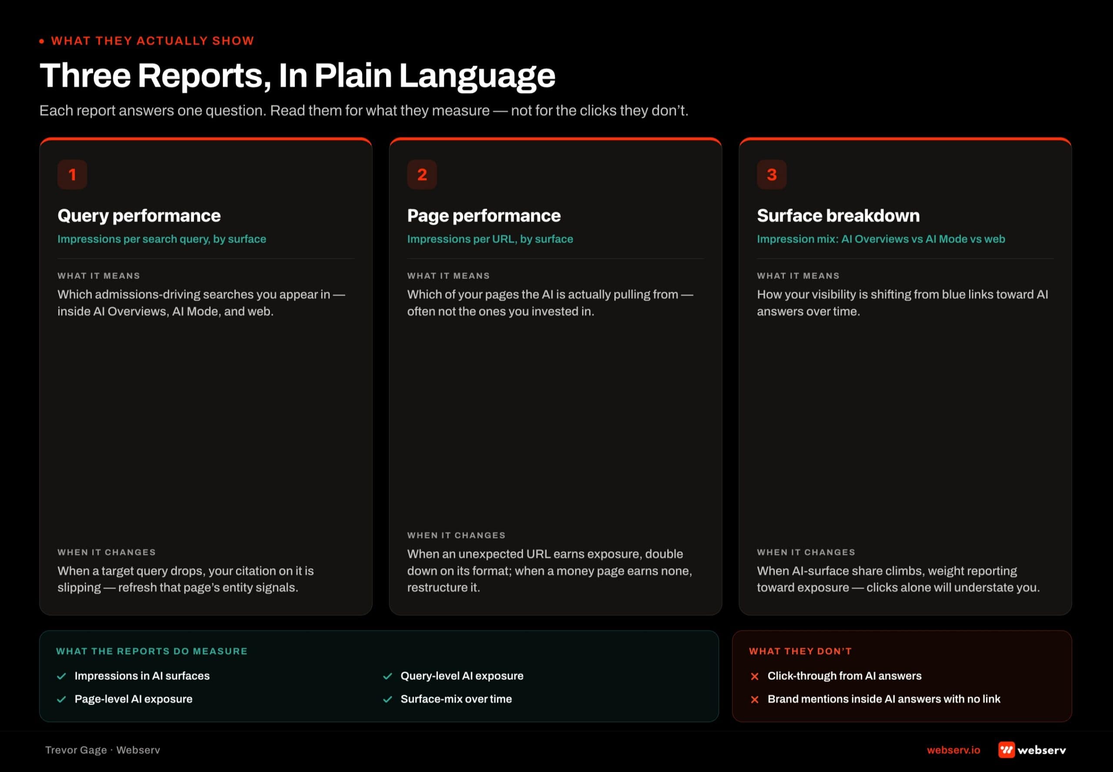
Task: Click X mark beside Brand mentions inside AI answers
Action: (755, 699)
